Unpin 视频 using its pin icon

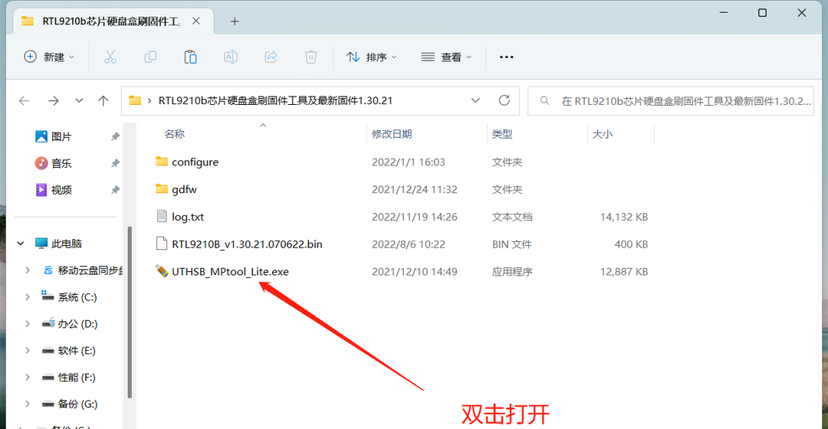[x=115, y=190]
